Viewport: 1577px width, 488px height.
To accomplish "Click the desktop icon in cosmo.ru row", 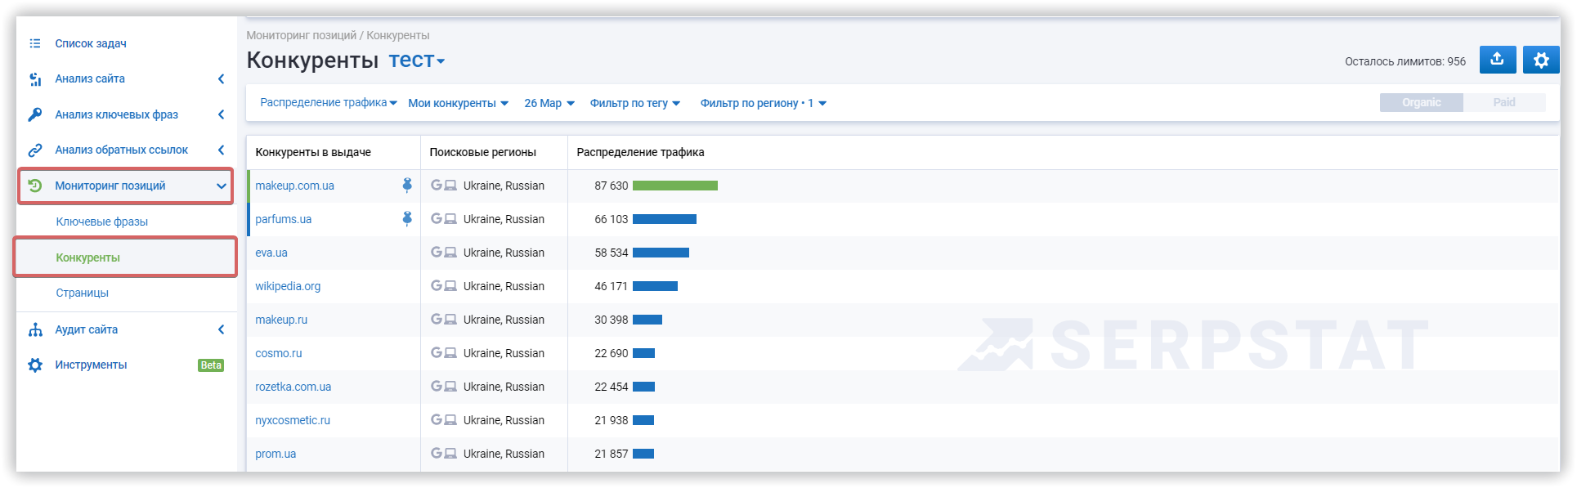I will pyautogui.click(x=450, y=353).
